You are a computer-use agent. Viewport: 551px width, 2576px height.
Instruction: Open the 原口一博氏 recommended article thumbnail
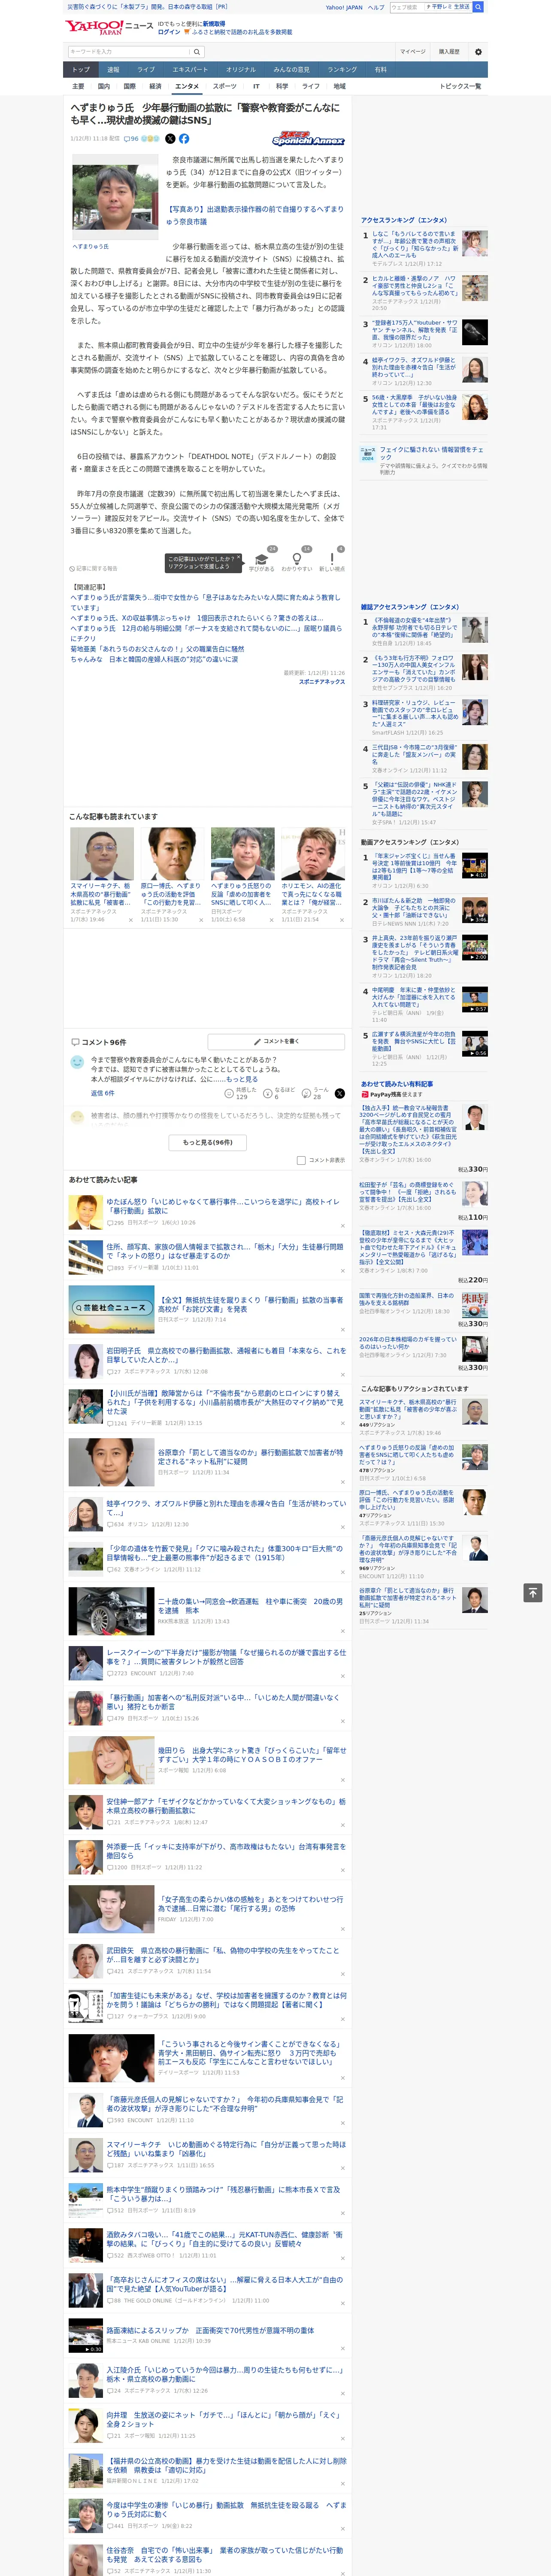[x=172, y=853]
